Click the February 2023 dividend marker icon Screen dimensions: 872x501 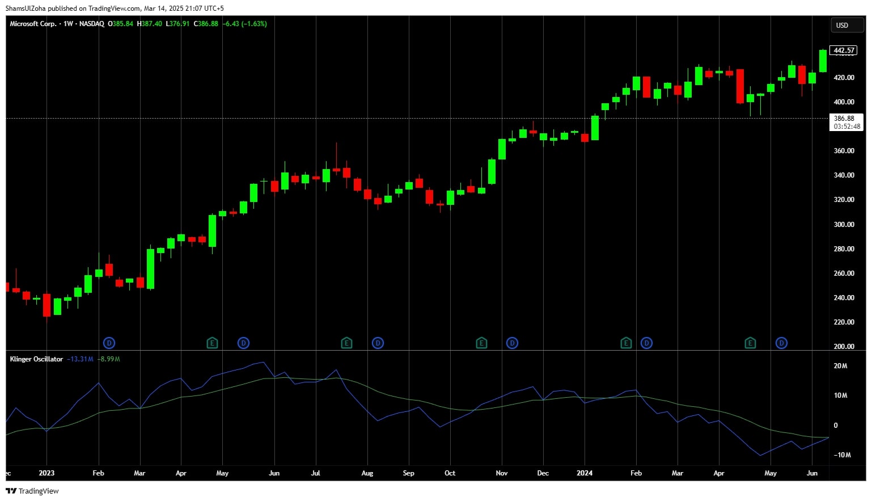tap(109, 343)
